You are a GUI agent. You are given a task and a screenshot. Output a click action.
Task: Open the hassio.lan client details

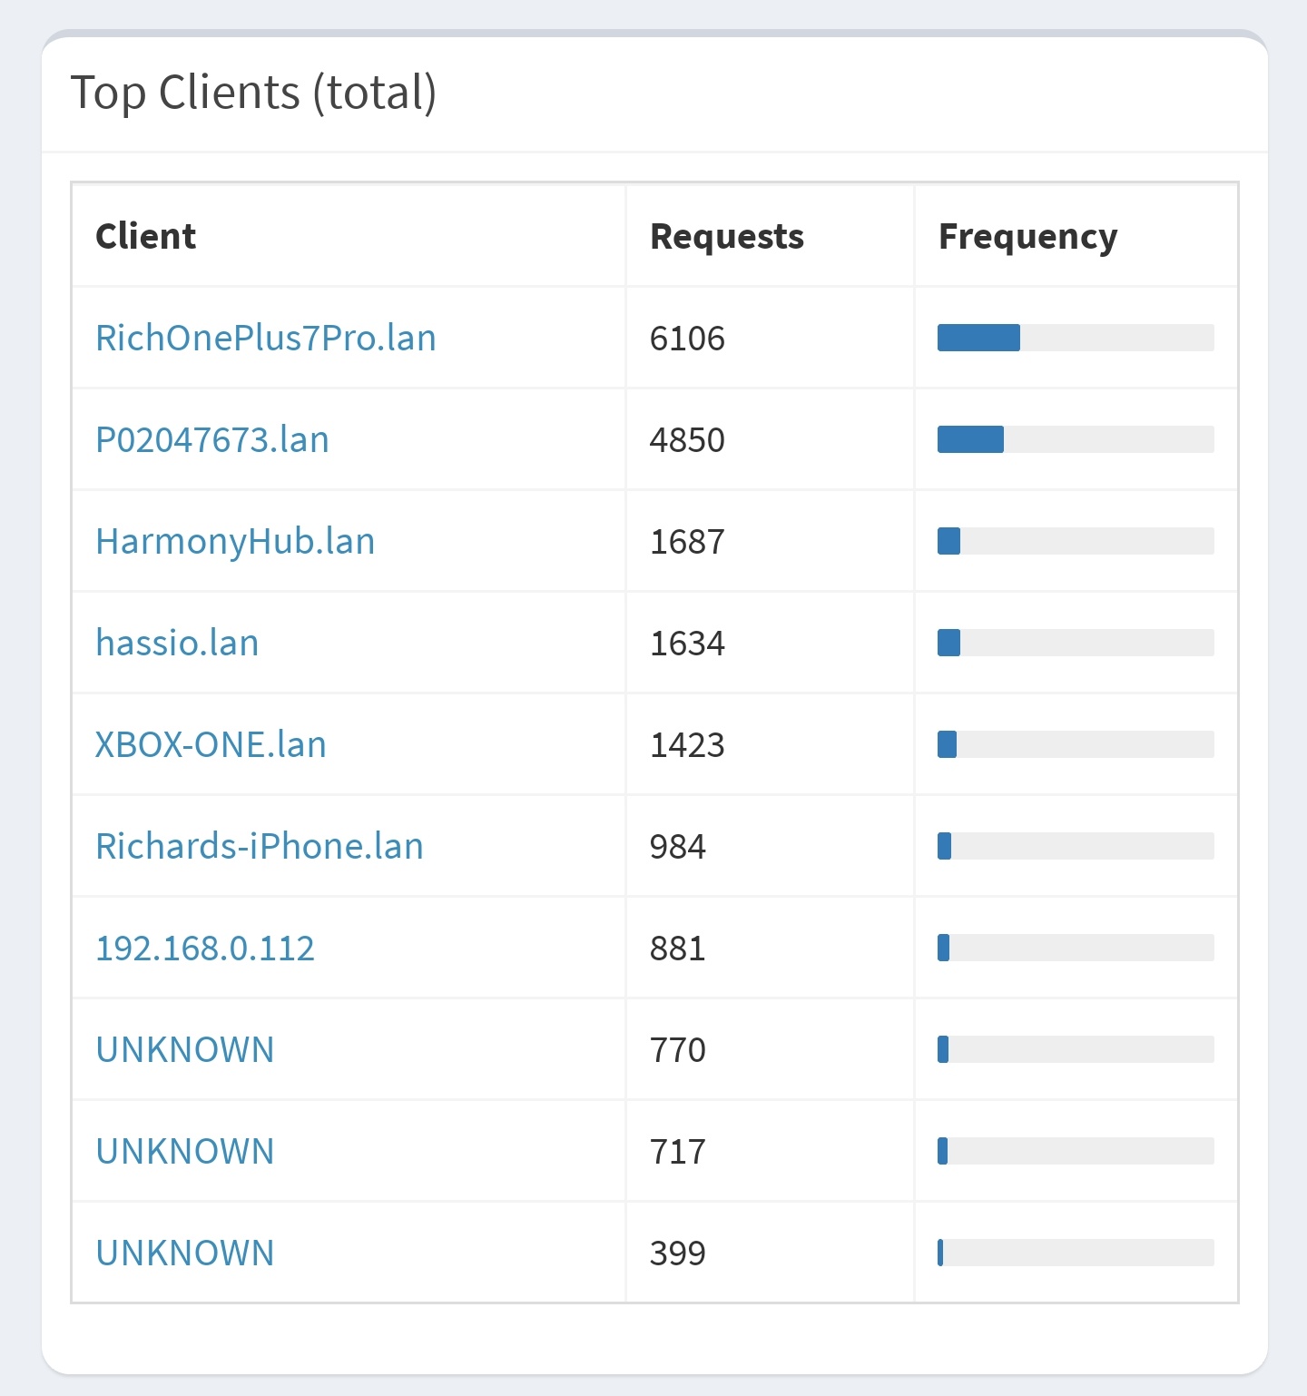[x=177, y=643]
